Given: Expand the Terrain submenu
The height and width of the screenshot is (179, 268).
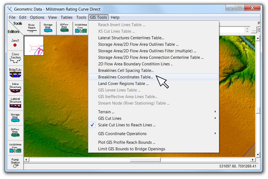Looking at the screenshot, I should (154, 112).
